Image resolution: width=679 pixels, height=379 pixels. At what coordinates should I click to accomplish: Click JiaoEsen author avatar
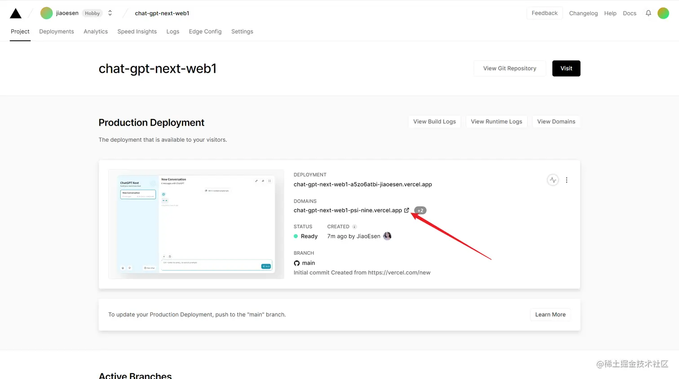pyautogui.click(x=387, y=236)
